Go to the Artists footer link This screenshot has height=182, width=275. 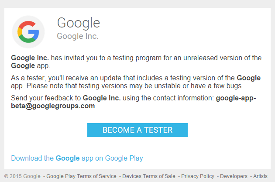click(260, 176)
